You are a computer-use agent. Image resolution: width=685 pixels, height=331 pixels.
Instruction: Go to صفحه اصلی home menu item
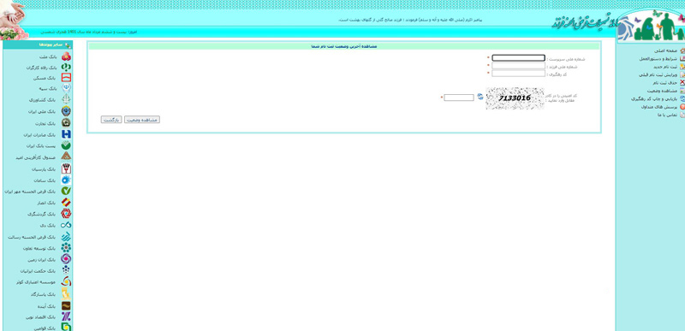(x=665, y=50)
